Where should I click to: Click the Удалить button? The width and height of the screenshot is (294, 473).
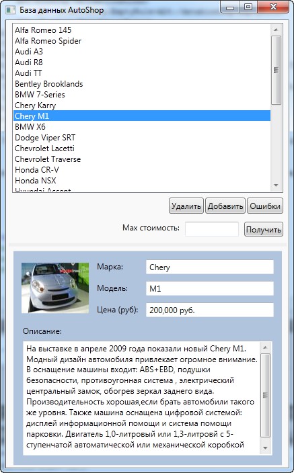coord(186,206)
